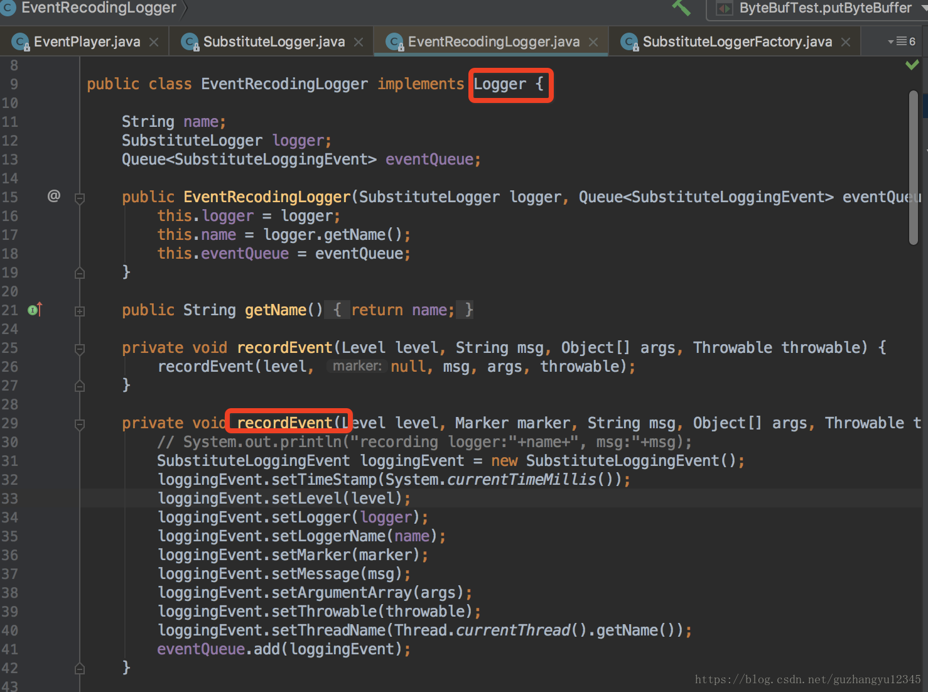Click the constructor fold end marker on line 19

click(80, 273)
